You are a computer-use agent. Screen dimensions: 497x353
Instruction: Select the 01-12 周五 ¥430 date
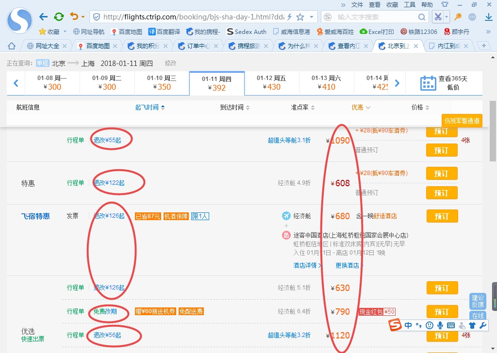click(x=272, y=83)
